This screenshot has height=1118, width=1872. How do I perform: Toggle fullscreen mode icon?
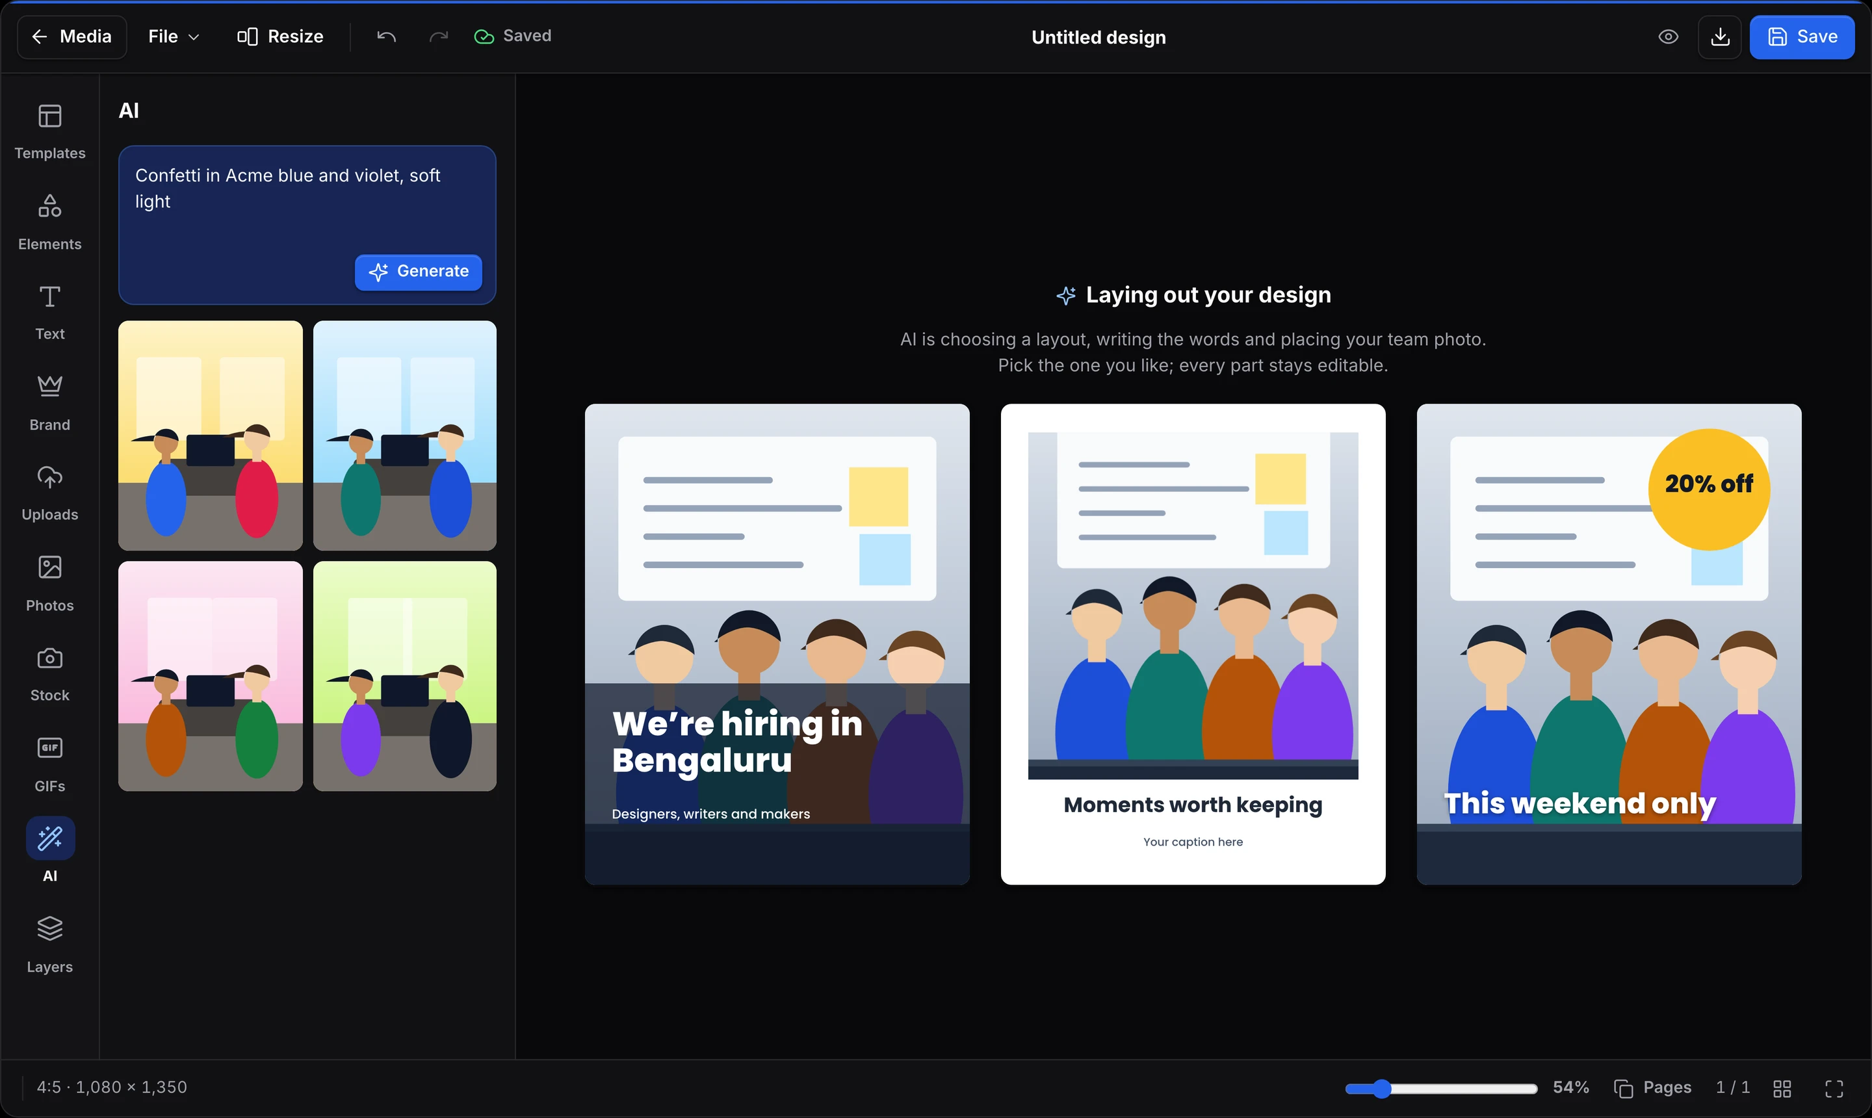[1834, 1088]
